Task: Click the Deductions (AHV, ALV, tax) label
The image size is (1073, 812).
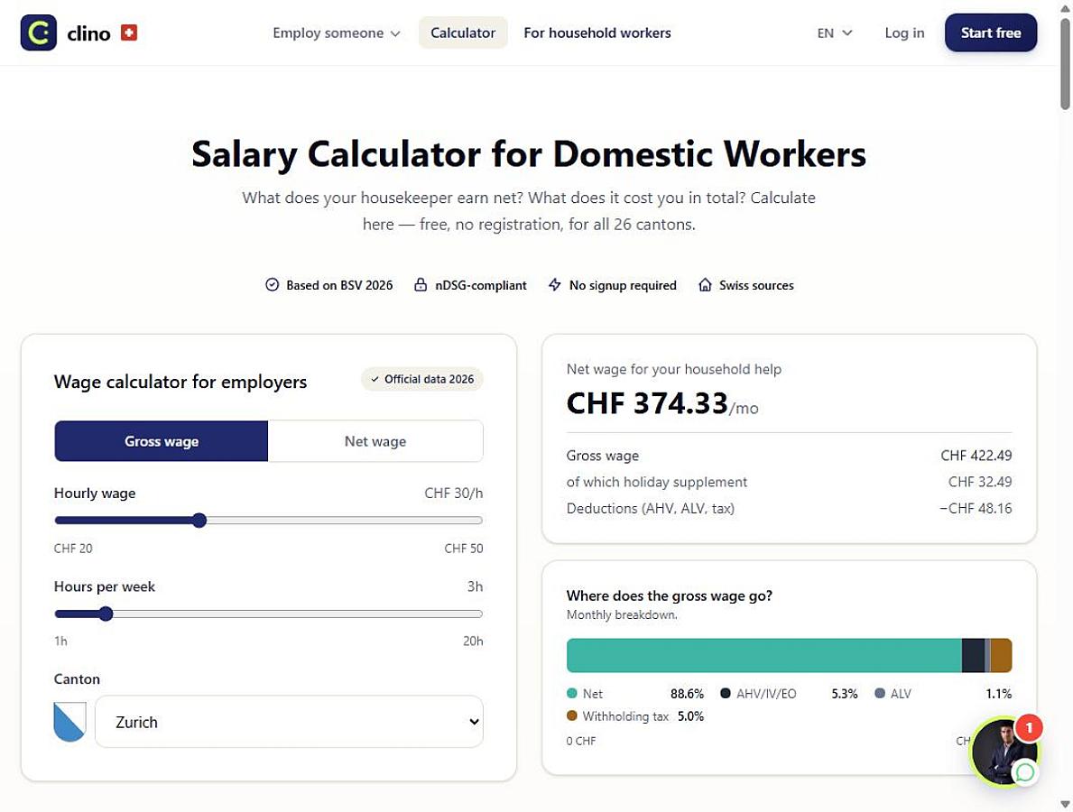Action: [650, 508]
